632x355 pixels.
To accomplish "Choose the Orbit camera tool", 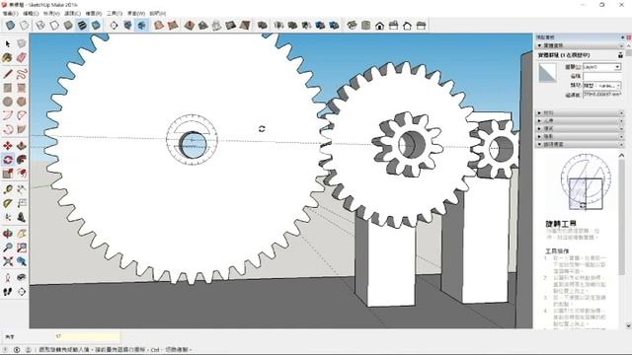I will (8, 234).
